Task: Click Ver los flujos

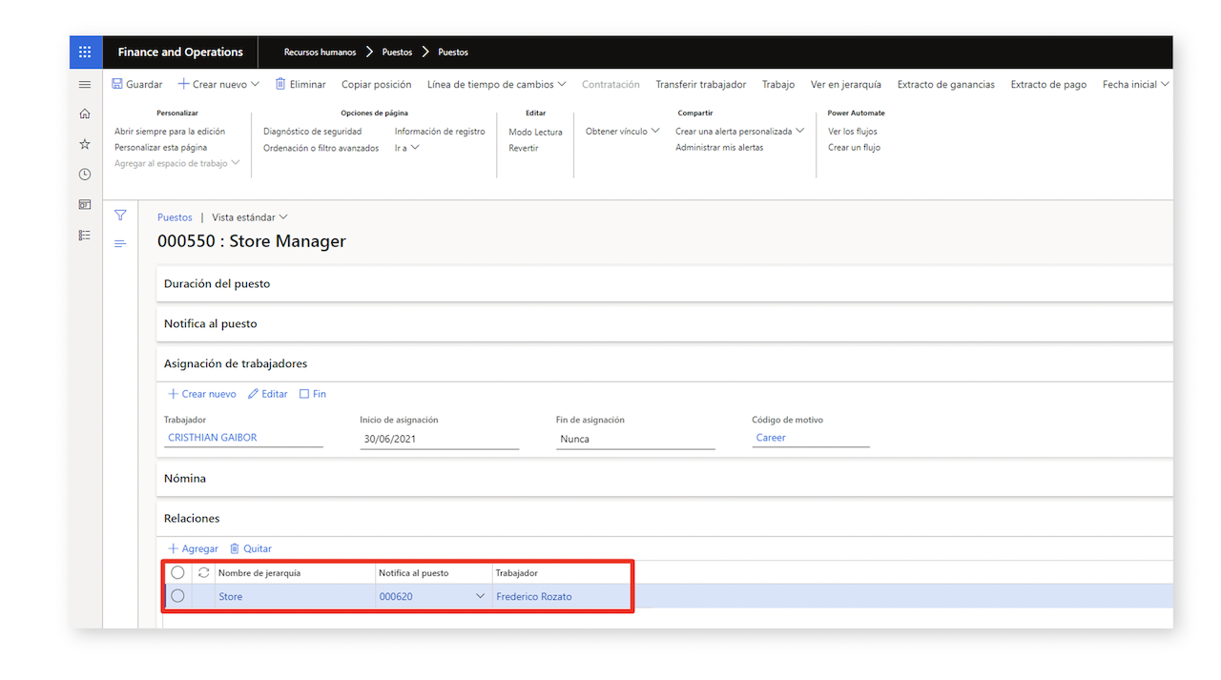Action: [x=853, y=132]
